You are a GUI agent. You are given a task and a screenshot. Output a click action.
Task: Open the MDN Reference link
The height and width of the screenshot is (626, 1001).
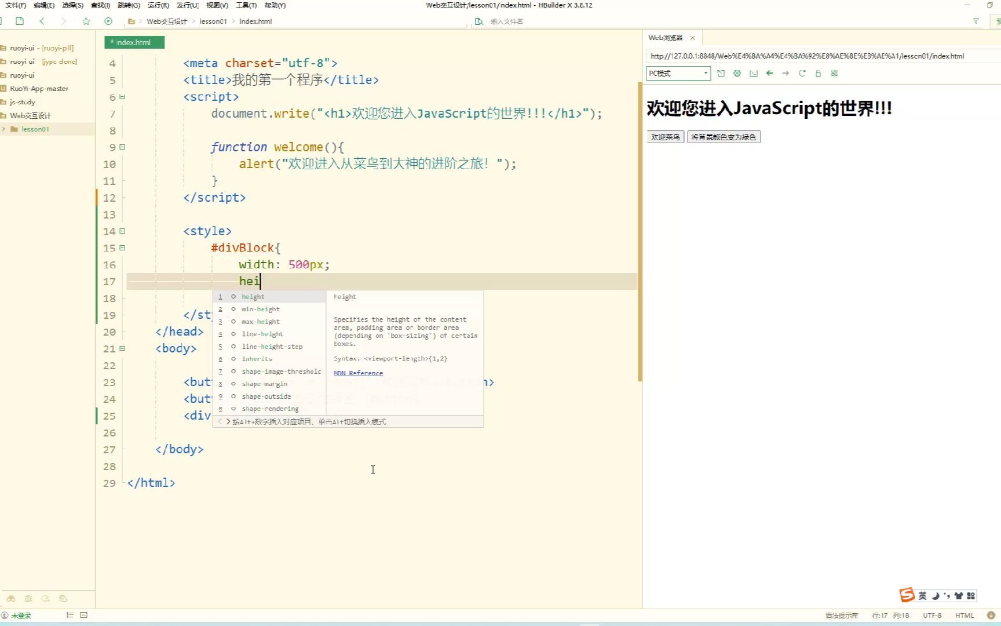coord(358,373)
